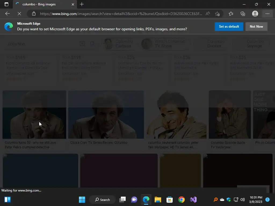Viewport: 275px width, 206px height.
Task: Go back with the back arrow
Action: [x=7, y=14]
